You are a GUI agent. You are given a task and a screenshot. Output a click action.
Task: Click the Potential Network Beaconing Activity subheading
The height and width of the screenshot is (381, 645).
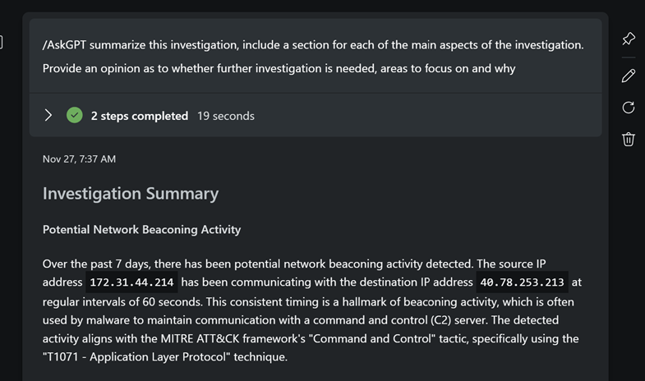pyautogui.click(x=141, y=230)
